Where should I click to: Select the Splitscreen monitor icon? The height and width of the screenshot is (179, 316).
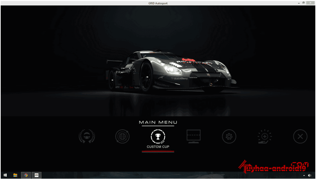194,136
